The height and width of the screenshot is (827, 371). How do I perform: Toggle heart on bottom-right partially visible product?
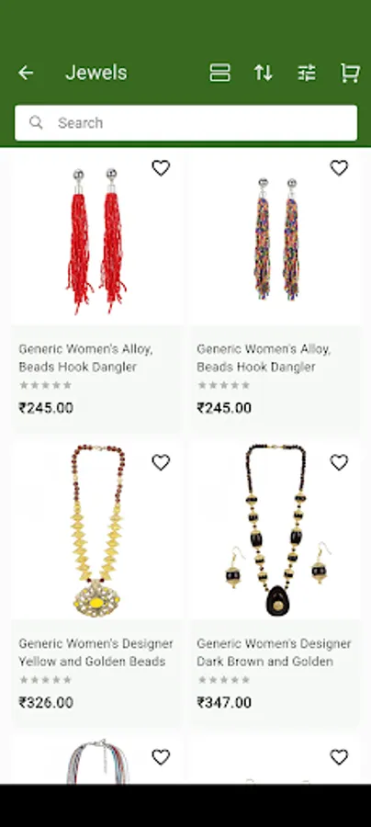coord(339,757)
